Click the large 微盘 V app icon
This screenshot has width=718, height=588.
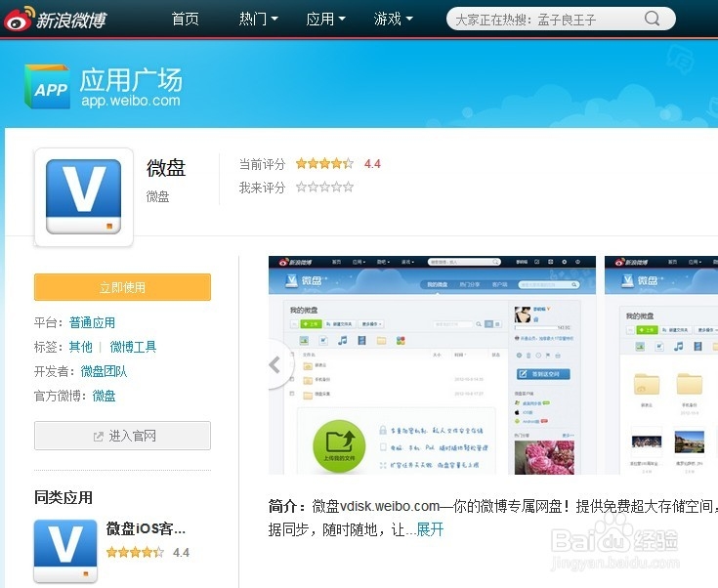click(x=84, y=197)
